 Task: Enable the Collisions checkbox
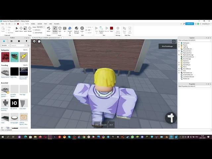(33, 30)
